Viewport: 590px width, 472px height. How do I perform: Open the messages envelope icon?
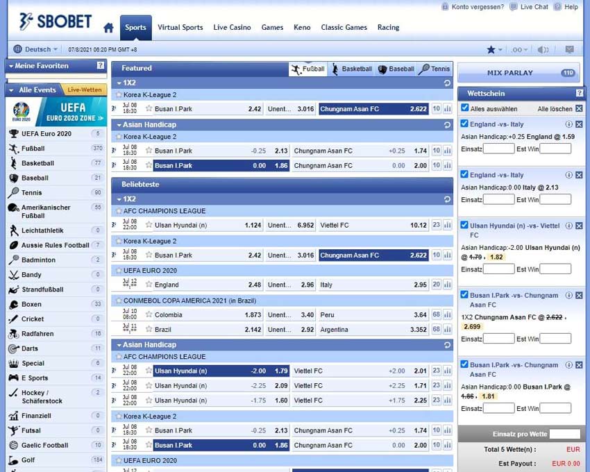(x=569, y=49)
